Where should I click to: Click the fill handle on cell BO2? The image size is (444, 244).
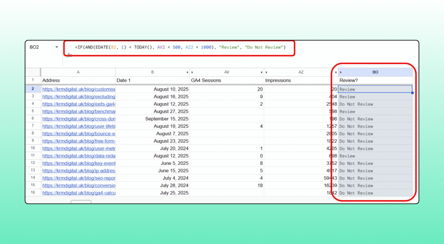click(412, 93)
